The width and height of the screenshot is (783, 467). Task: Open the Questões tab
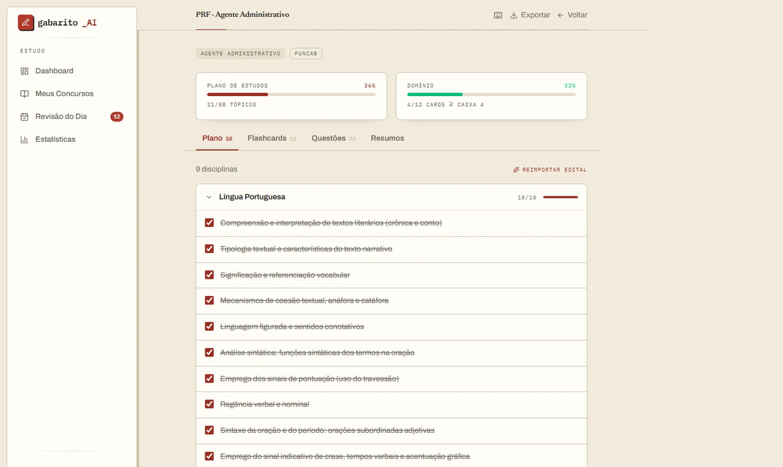(x=333, y=138)
